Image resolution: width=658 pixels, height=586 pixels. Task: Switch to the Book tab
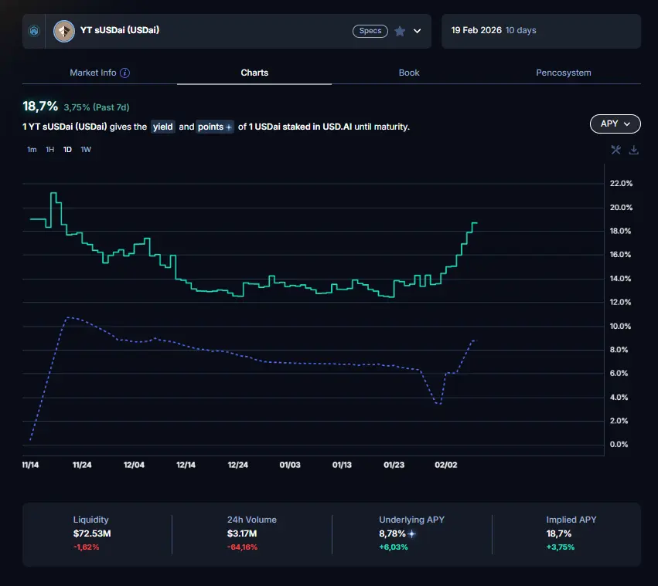click(x=409, y=73)
